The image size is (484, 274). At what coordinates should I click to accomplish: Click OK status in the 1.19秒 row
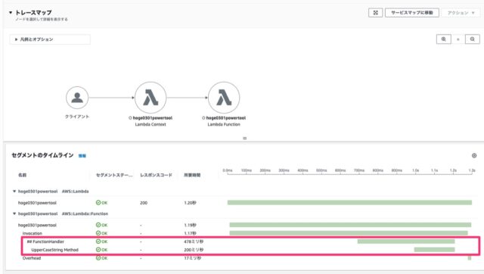(x=101, y=225)
